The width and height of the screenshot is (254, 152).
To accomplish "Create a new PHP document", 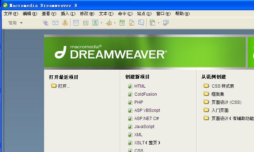I will [139, 102].
